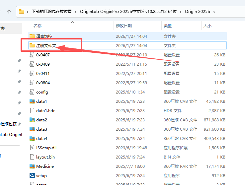Image resolution: width=245 pixels, height=194 pixels.
Task: Click the 17,174 KB size cell
Action: tap(216, 166)
